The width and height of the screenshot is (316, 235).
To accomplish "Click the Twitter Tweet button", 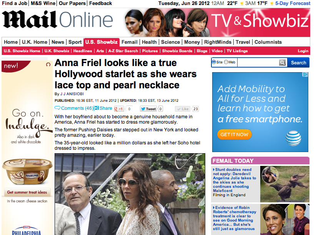I will coord(149,109).
